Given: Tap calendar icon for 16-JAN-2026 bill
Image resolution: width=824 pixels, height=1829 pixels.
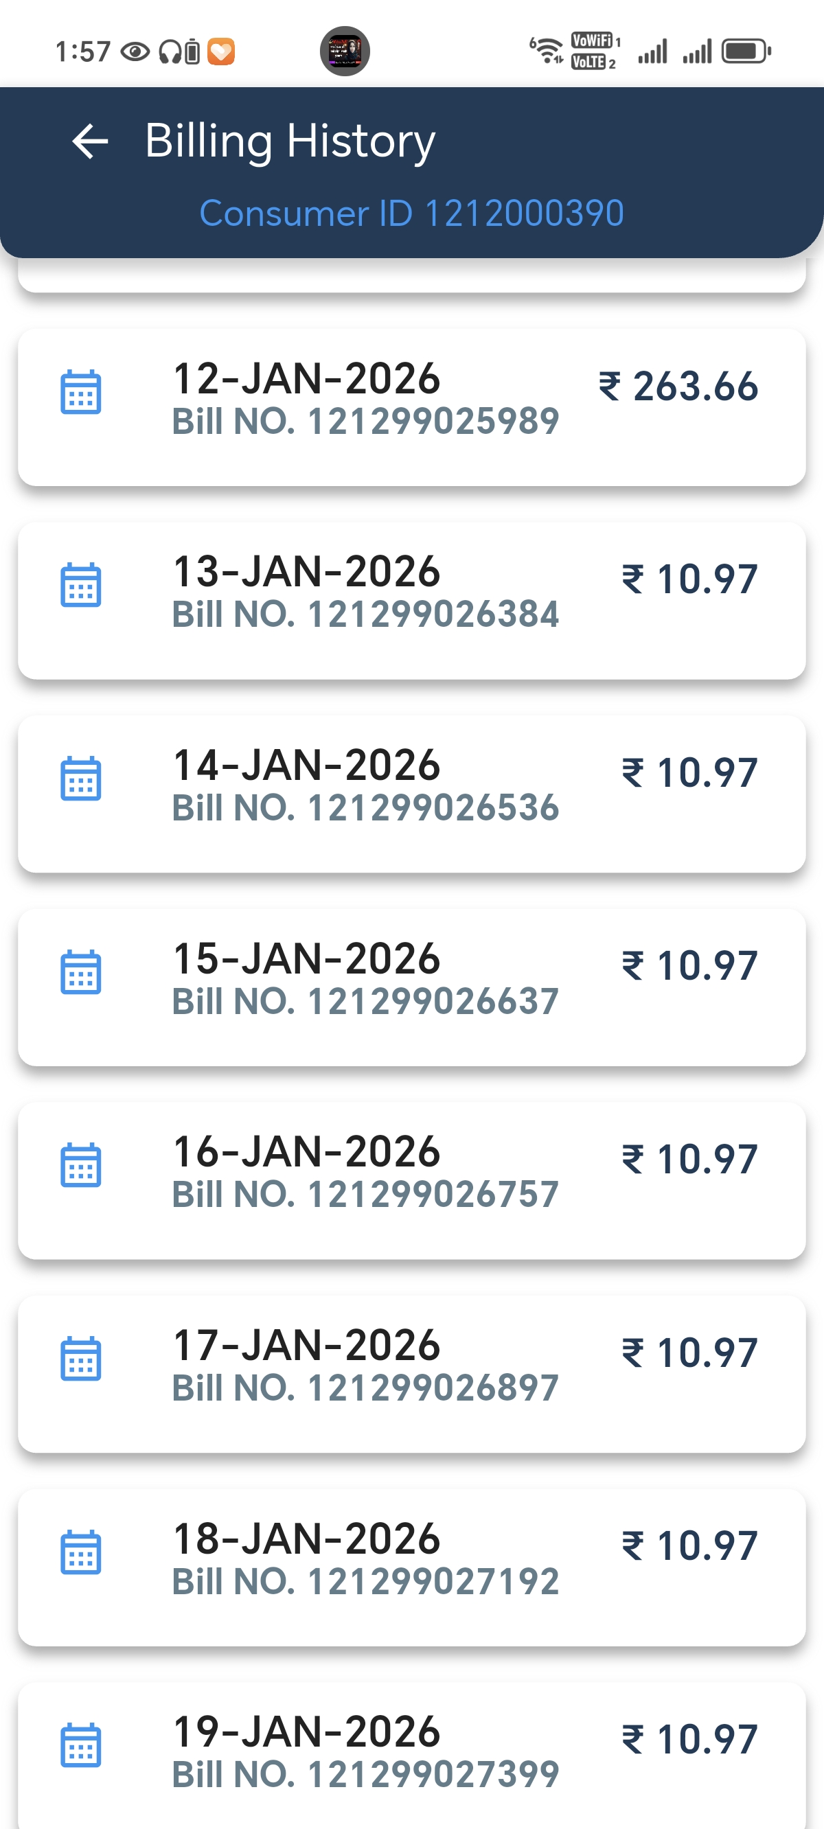Looking at the screenshot, I should [x=81, y=1165].
